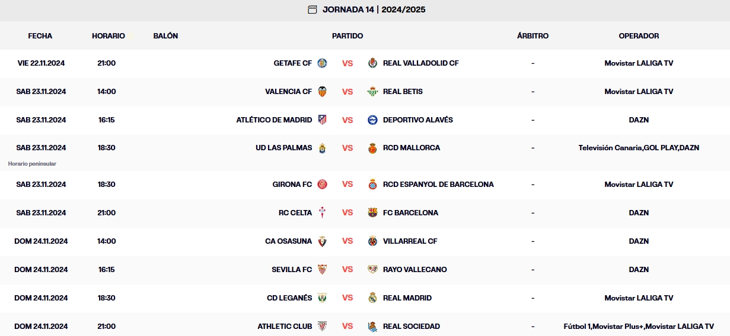730x336 pixels.
Task: Click the Villarreal CF crest icon
Action: [372, 241]
